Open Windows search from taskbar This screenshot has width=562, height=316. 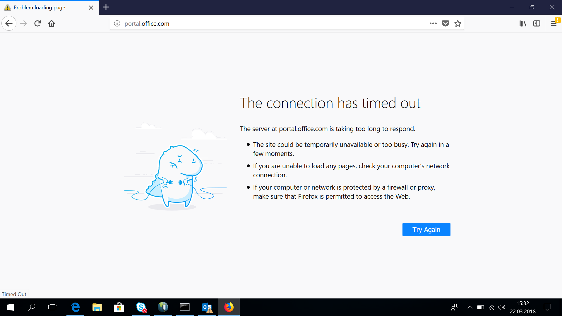click(32, 307)
